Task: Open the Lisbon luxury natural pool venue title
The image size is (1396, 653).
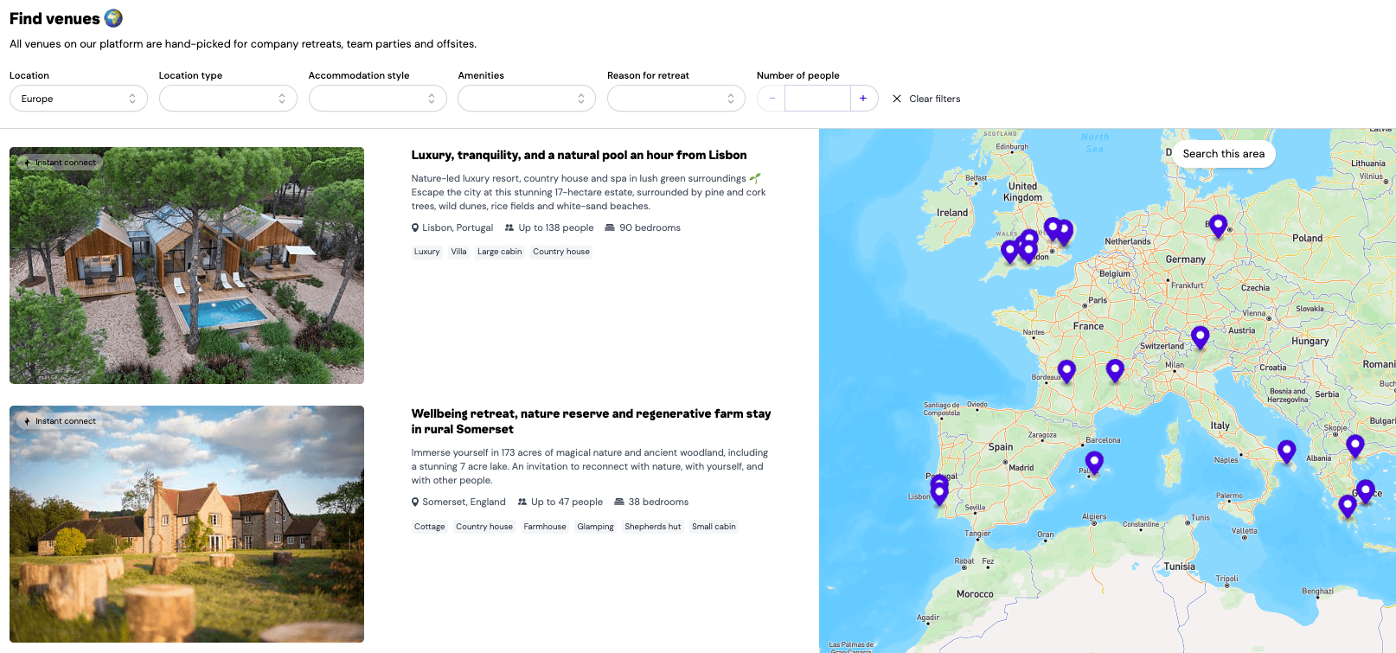Action: 579,156
